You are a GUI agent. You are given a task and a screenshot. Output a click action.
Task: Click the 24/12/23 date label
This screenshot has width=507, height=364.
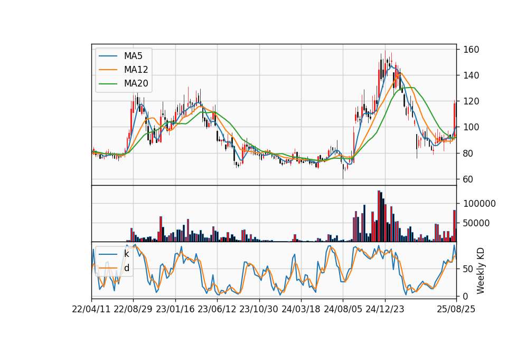(385, 309)
